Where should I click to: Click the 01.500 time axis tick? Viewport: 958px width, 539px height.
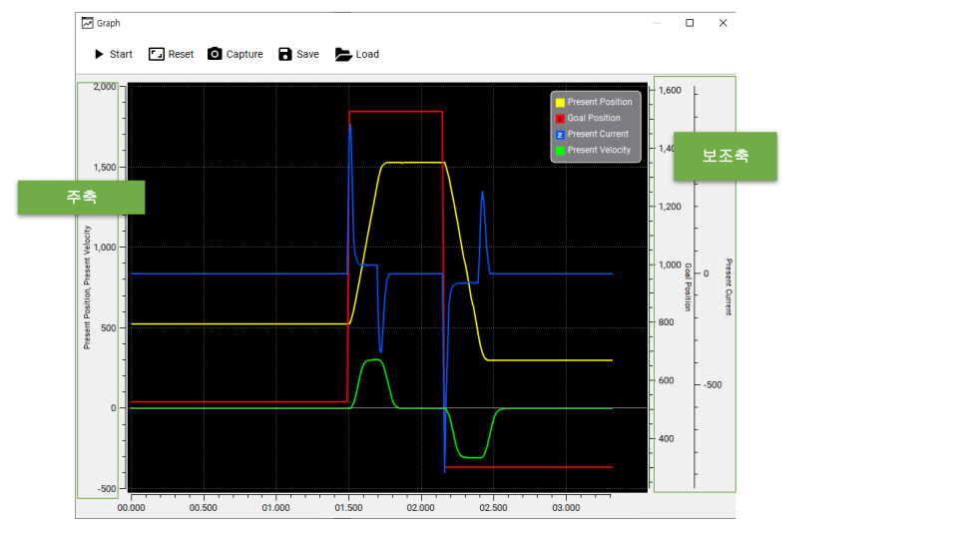(348, 507)
